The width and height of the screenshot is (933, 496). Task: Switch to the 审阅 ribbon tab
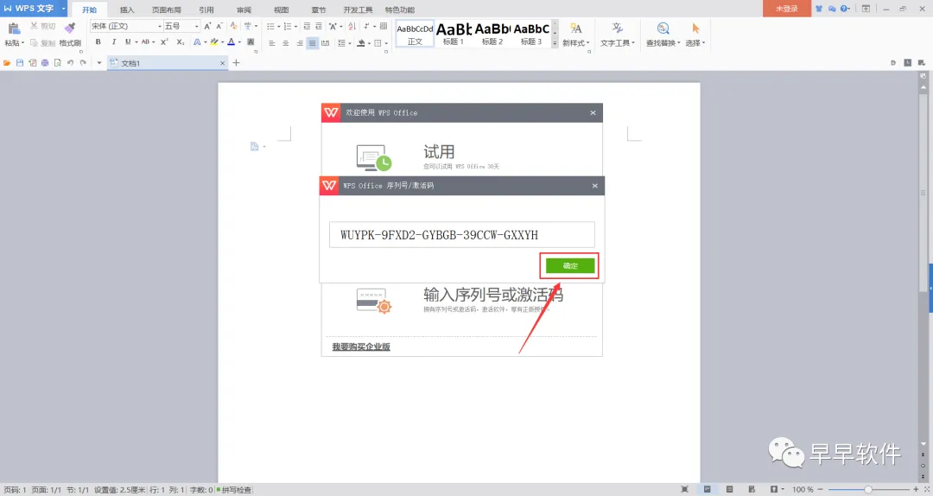tap(244, 10)
